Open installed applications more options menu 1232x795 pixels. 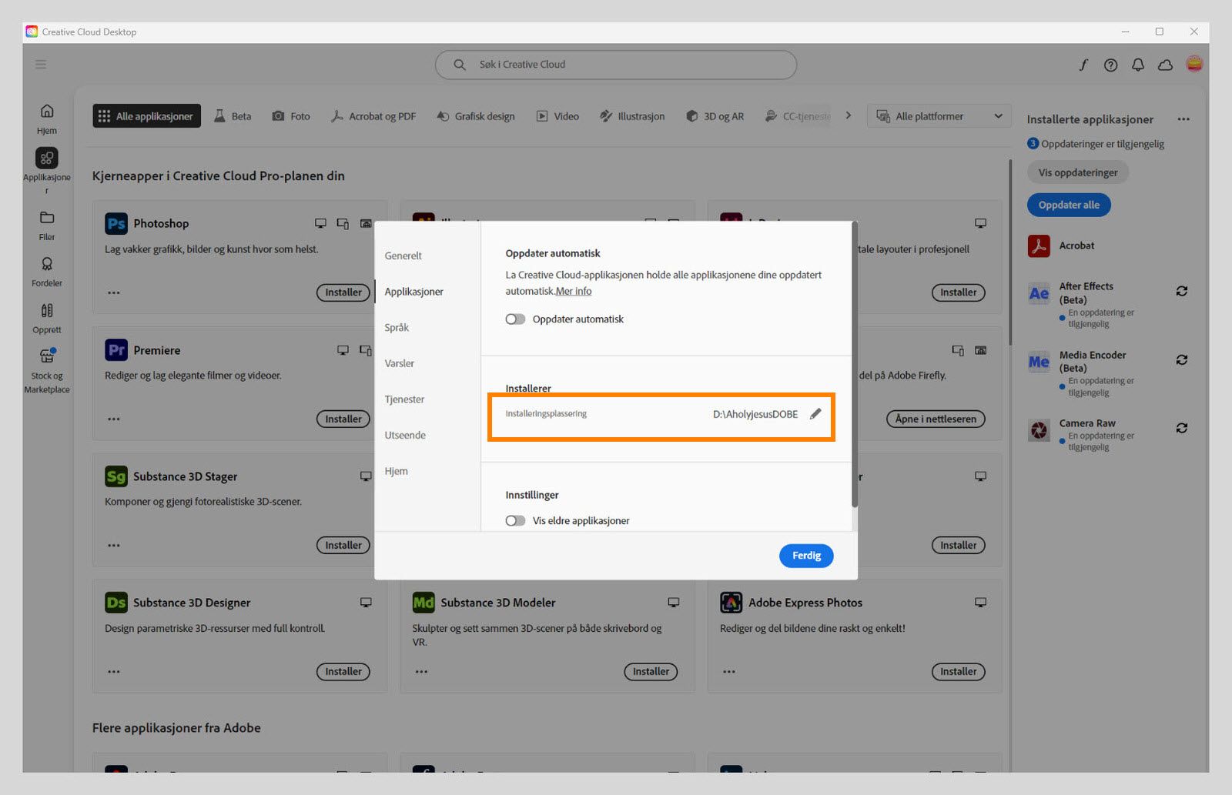click(x=1183, y=119)
